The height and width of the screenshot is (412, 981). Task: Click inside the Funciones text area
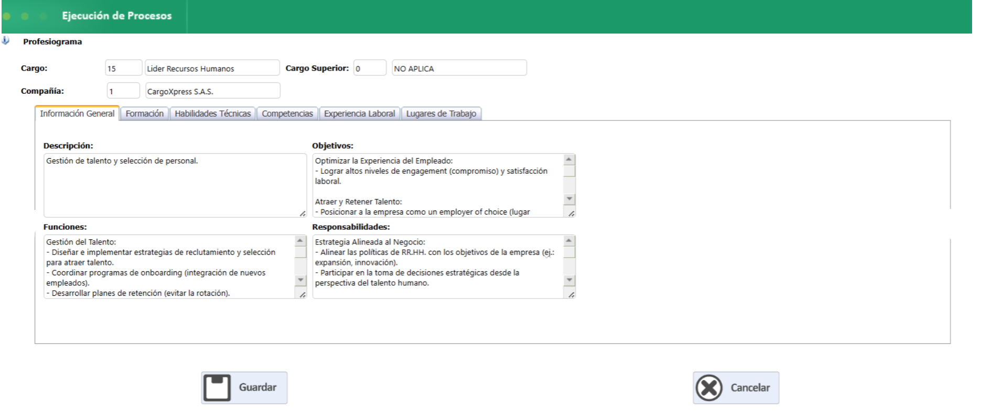click(175, 267)
